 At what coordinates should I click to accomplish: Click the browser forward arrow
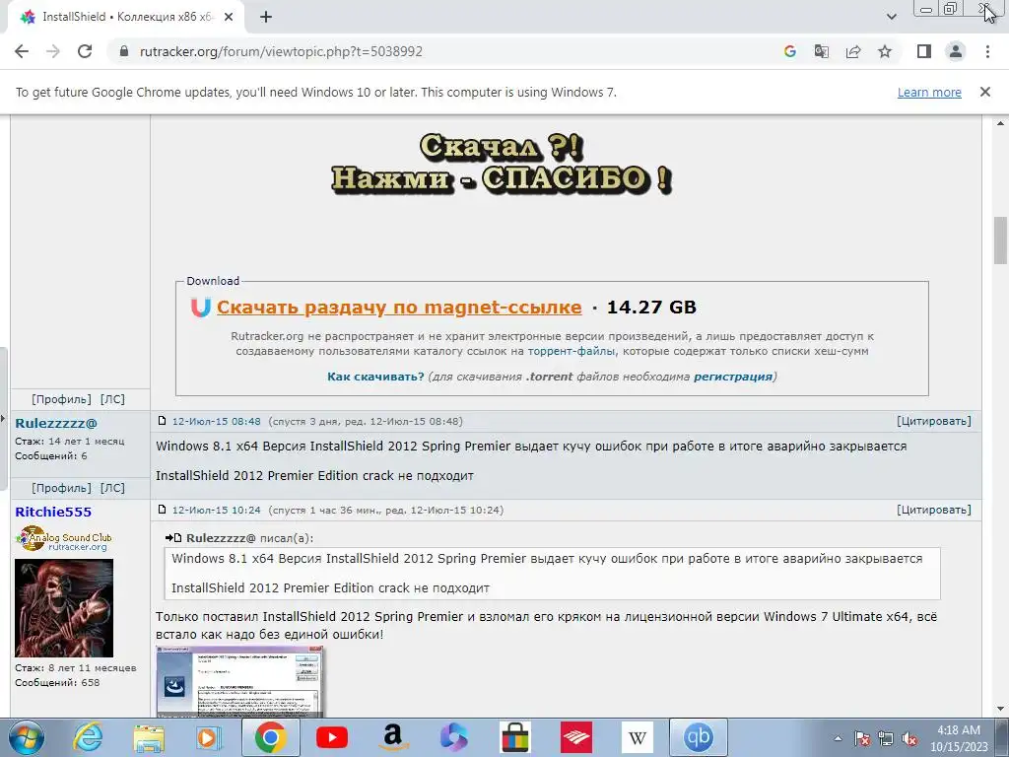[x=53, y=51]
